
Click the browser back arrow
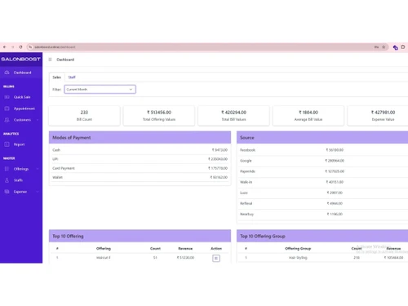[5, 47]
